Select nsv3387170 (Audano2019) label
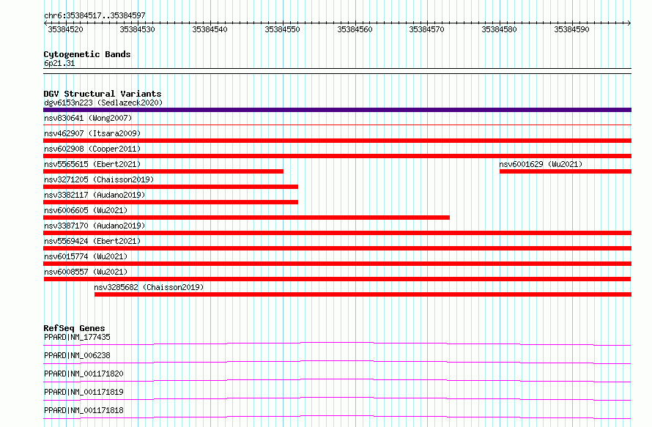652x427 pixels. (95, 226)
